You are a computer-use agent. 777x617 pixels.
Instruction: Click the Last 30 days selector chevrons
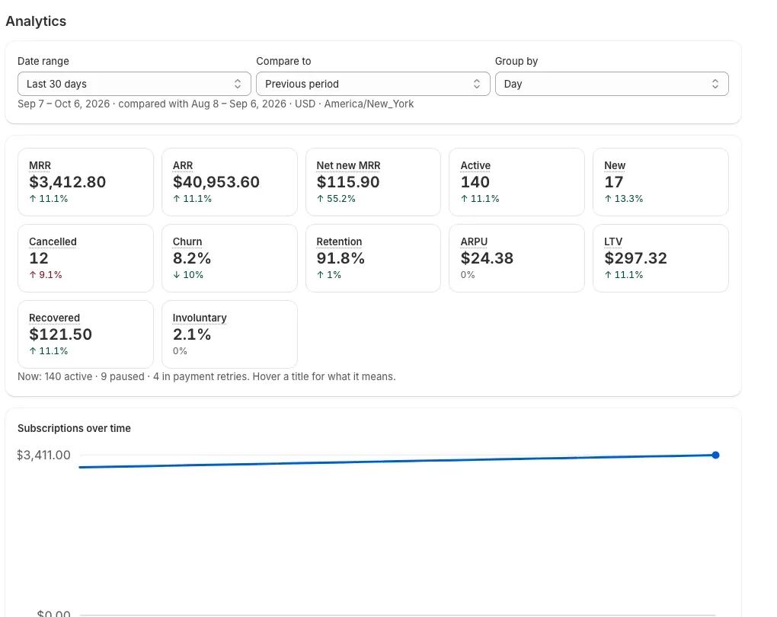coord(238,84)
